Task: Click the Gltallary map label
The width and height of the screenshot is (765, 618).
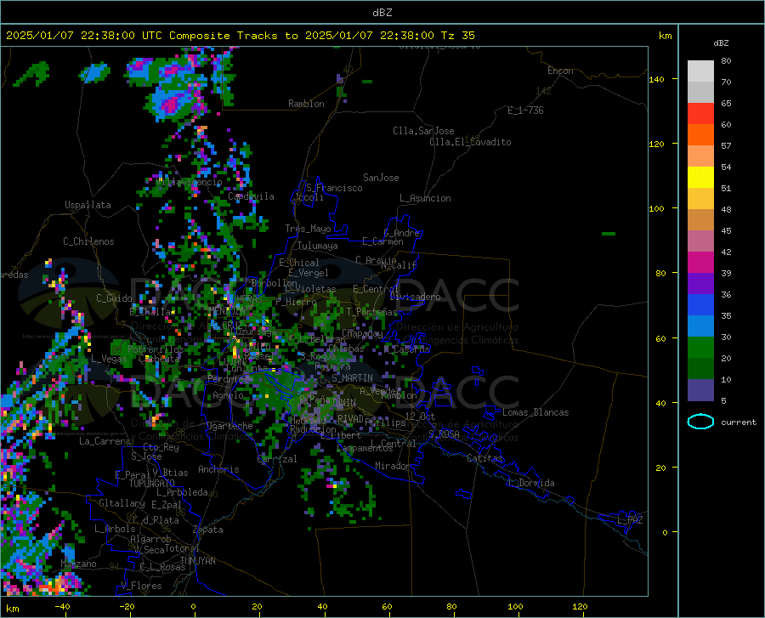Action: [x=122, y=503]
